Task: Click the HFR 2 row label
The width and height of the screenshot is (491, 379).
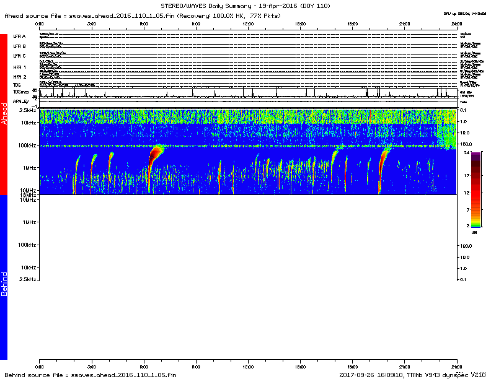Action: [20, 76]
